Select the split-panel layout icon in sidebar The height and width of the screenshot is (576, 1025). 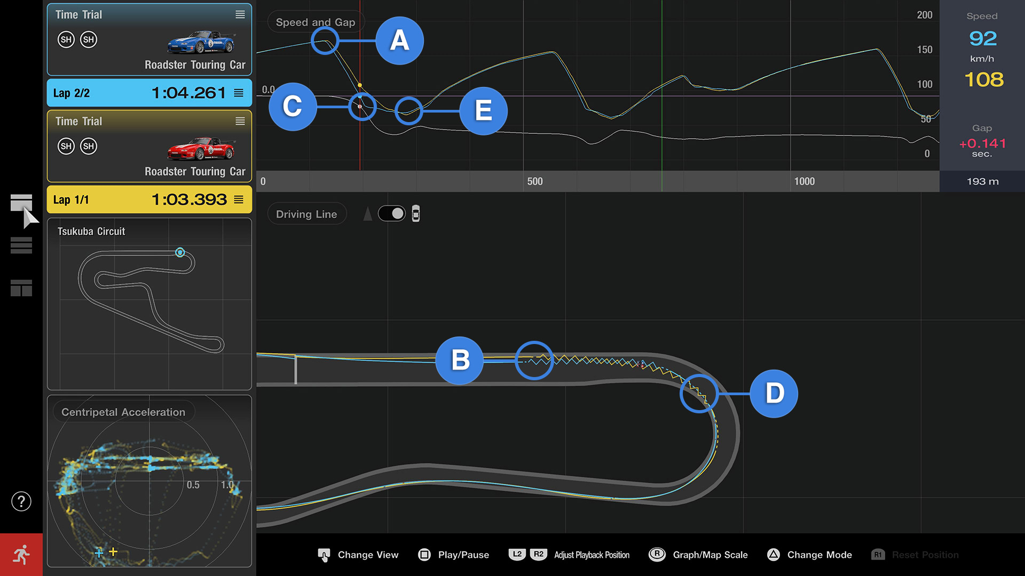(21, 288)
